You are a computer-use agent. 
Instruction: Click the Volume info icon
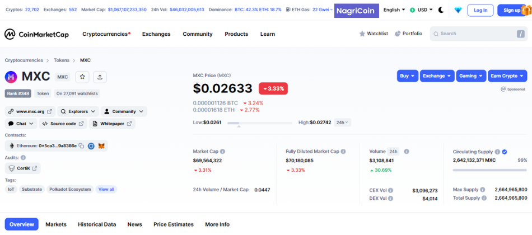(x=407, y=152)
